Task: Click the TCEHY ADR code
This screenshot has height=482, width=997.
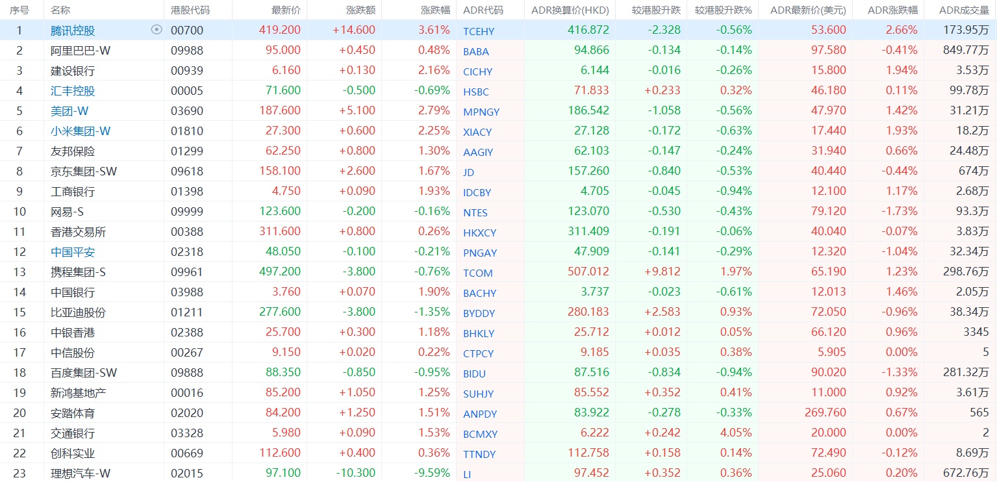Action: click(479, 31)
